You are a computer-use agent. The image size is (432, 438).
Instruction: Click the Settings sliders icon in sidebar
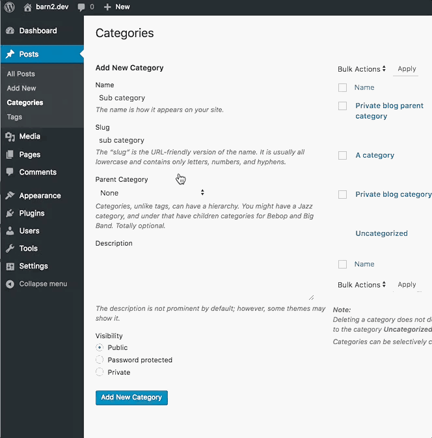[x=10, y=266]
